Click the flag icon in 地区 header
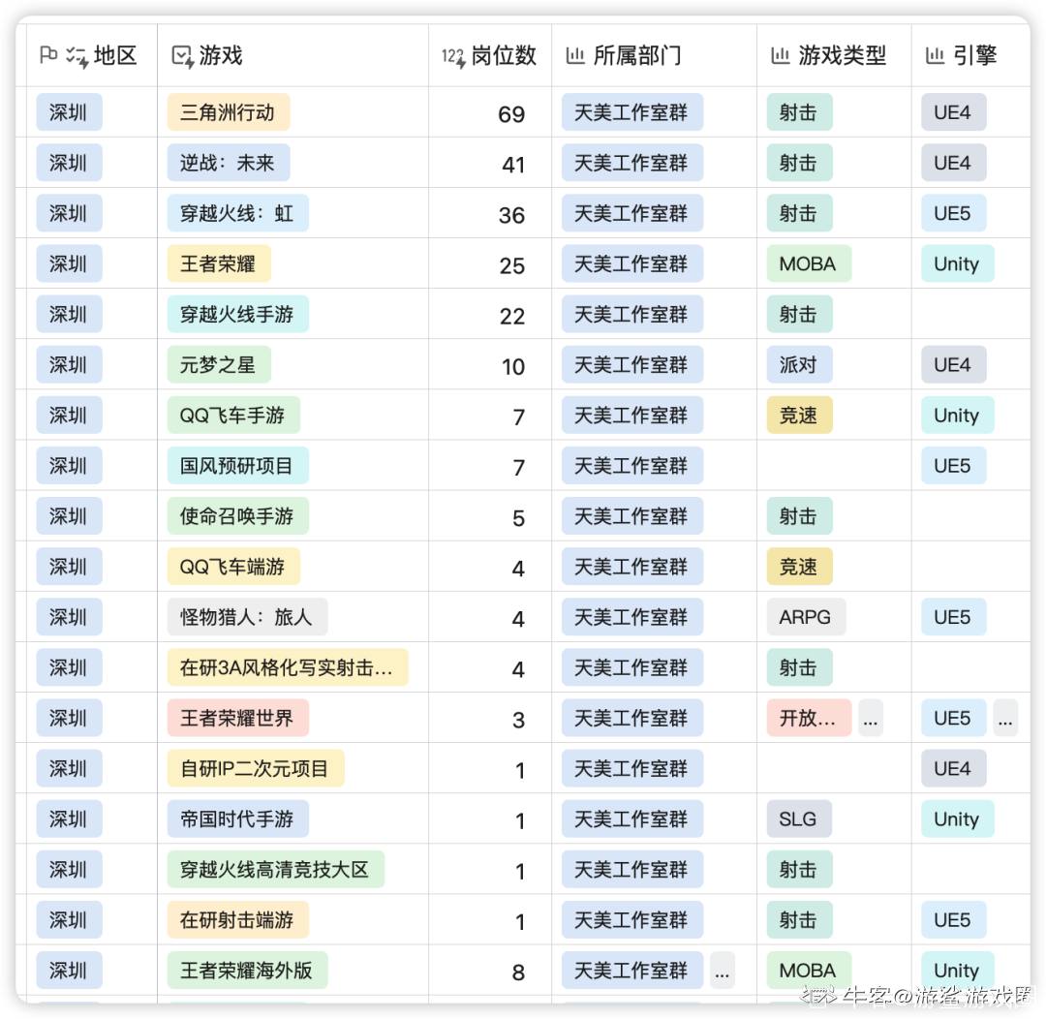Screen dimensions: 1046x1019 pos(48,54)
